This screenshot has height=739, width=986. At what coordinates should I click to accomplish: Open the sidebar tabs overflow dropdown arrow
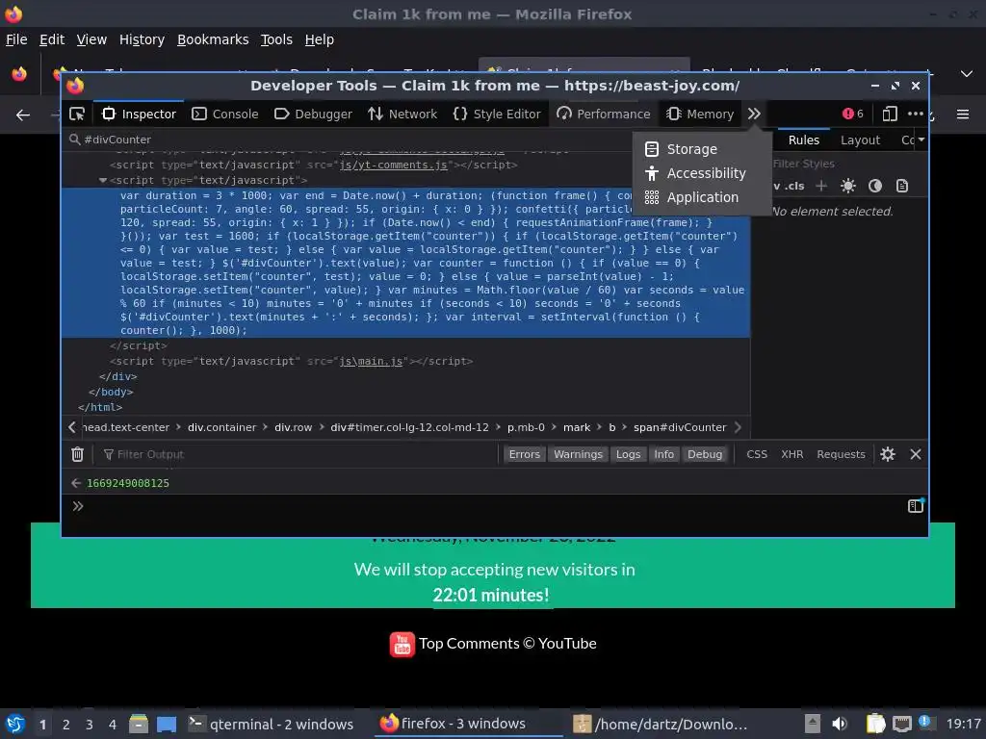click(921, 140)
